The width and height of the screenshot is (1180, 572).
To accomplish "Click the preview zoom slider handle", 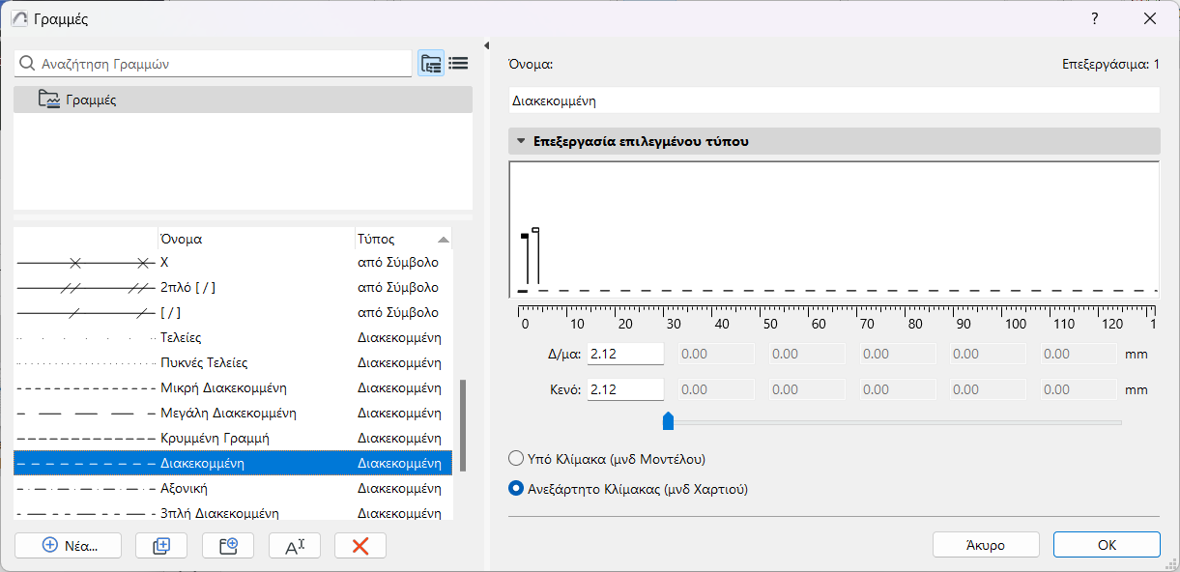I will 668,421.
